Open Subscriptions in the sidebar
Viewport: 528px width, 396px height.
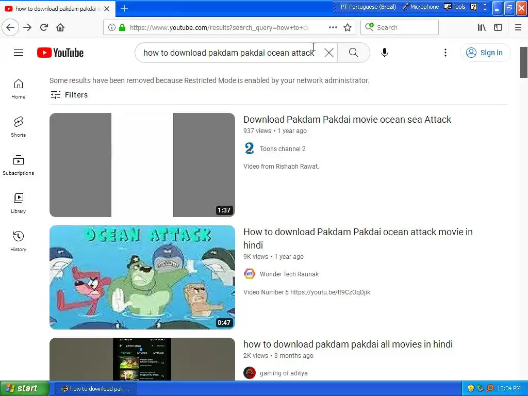(x=18, y=165)
